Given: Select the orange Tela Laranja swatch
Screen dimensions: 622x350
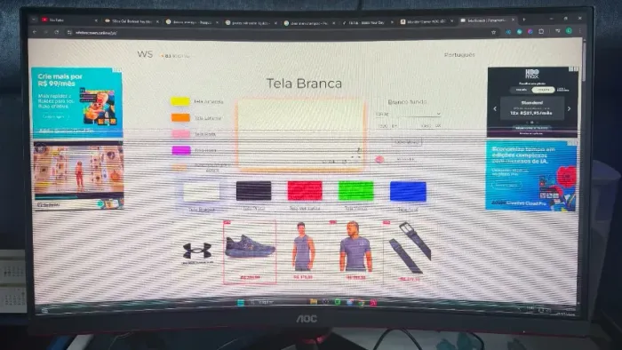Looking at the screenshot, I should (180, 118).
